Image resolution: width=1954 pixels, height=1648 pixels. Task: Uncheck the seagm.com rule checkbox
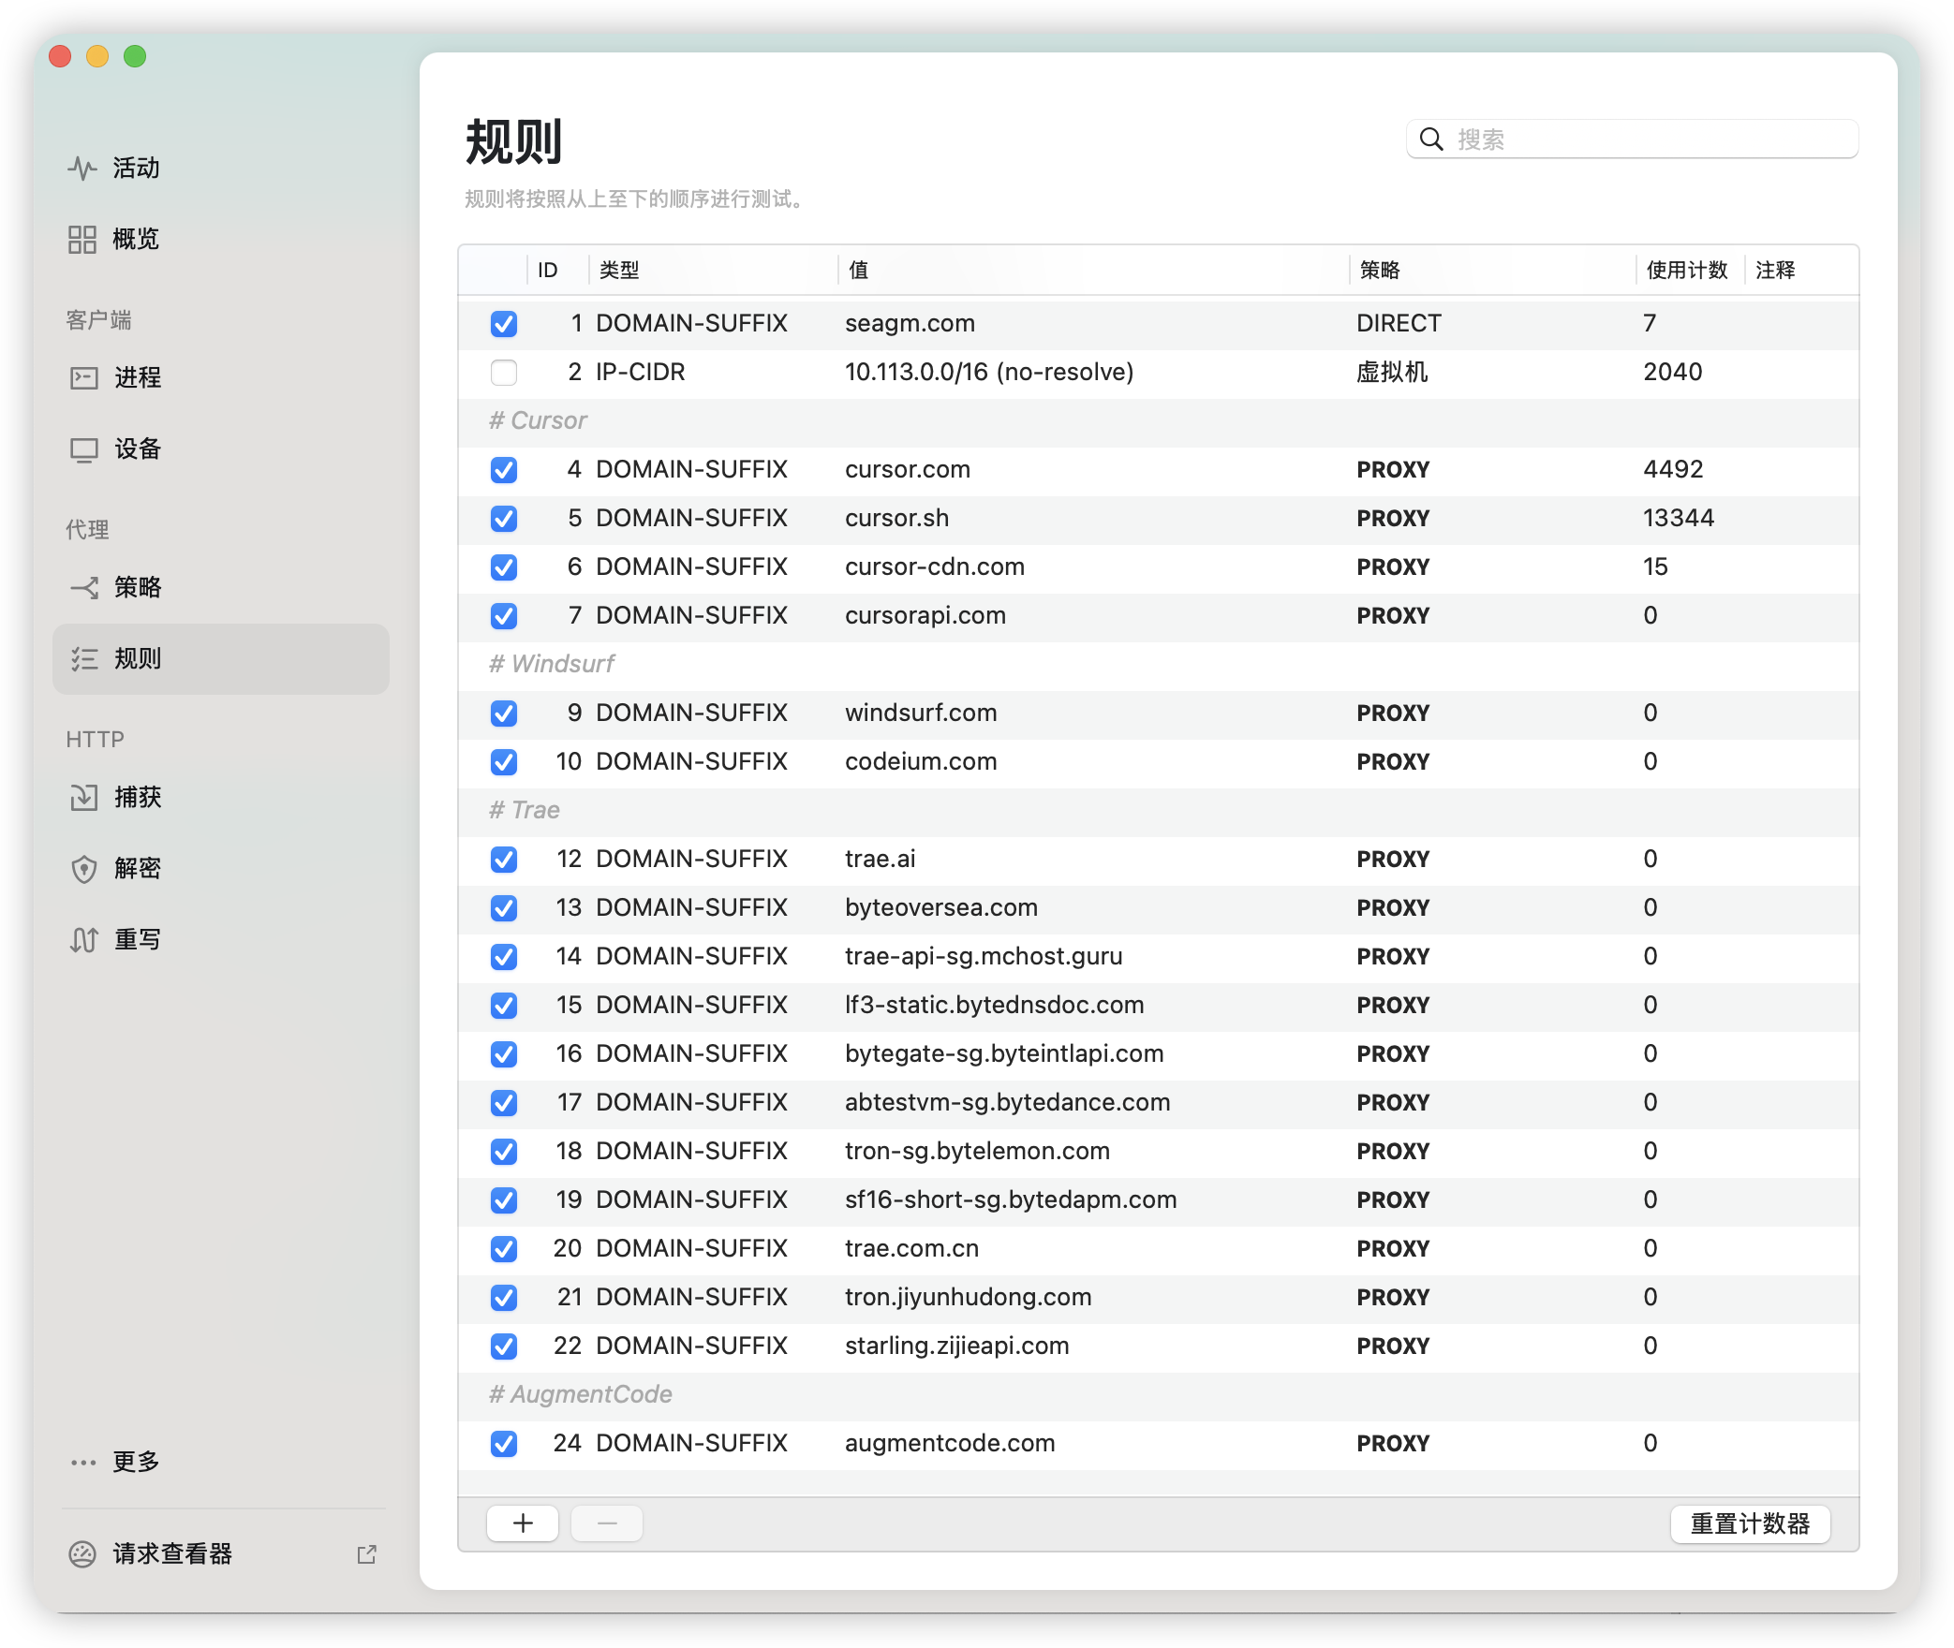pyautogui.click(x=504, y=324)
